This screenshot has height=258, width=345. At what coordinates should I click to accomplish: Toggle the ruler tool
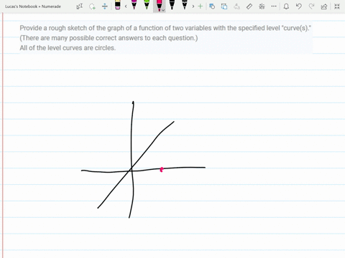(x=249, y=6)
